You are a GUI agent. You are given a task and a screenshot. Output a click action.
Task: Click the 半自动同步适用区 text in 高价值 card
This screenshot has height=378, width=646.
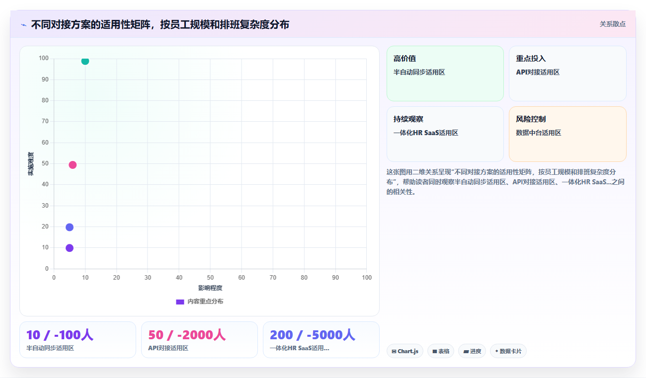[419, 72]
